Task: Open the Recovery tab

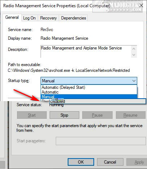Action: (x=49, y=18)
